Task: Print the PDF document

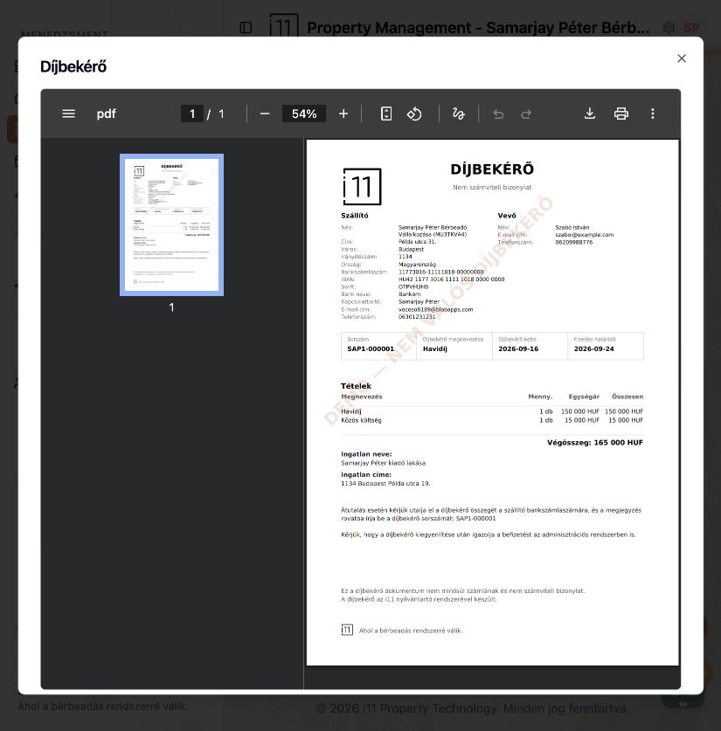Action: click(621, 114)
